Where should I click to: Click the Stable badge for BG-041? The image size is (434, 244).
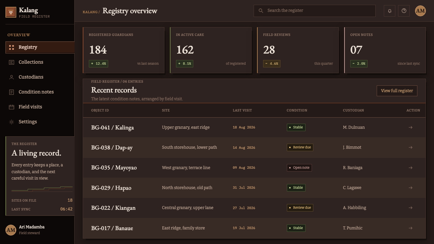(296, 127)
